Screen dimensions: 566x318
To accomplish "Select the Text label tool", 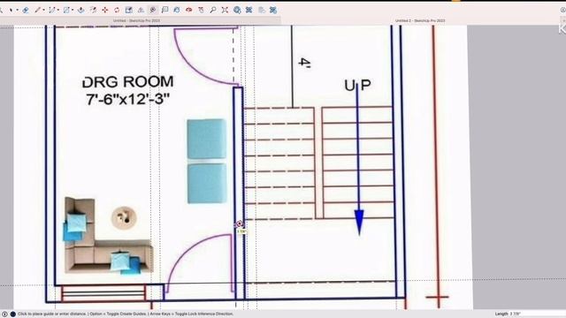I will pos(165,10).
